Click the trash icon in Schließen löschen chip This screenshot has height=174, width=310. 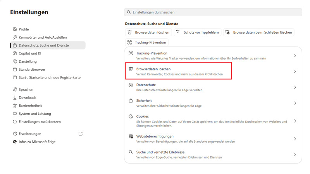click(x=227, y=32)
